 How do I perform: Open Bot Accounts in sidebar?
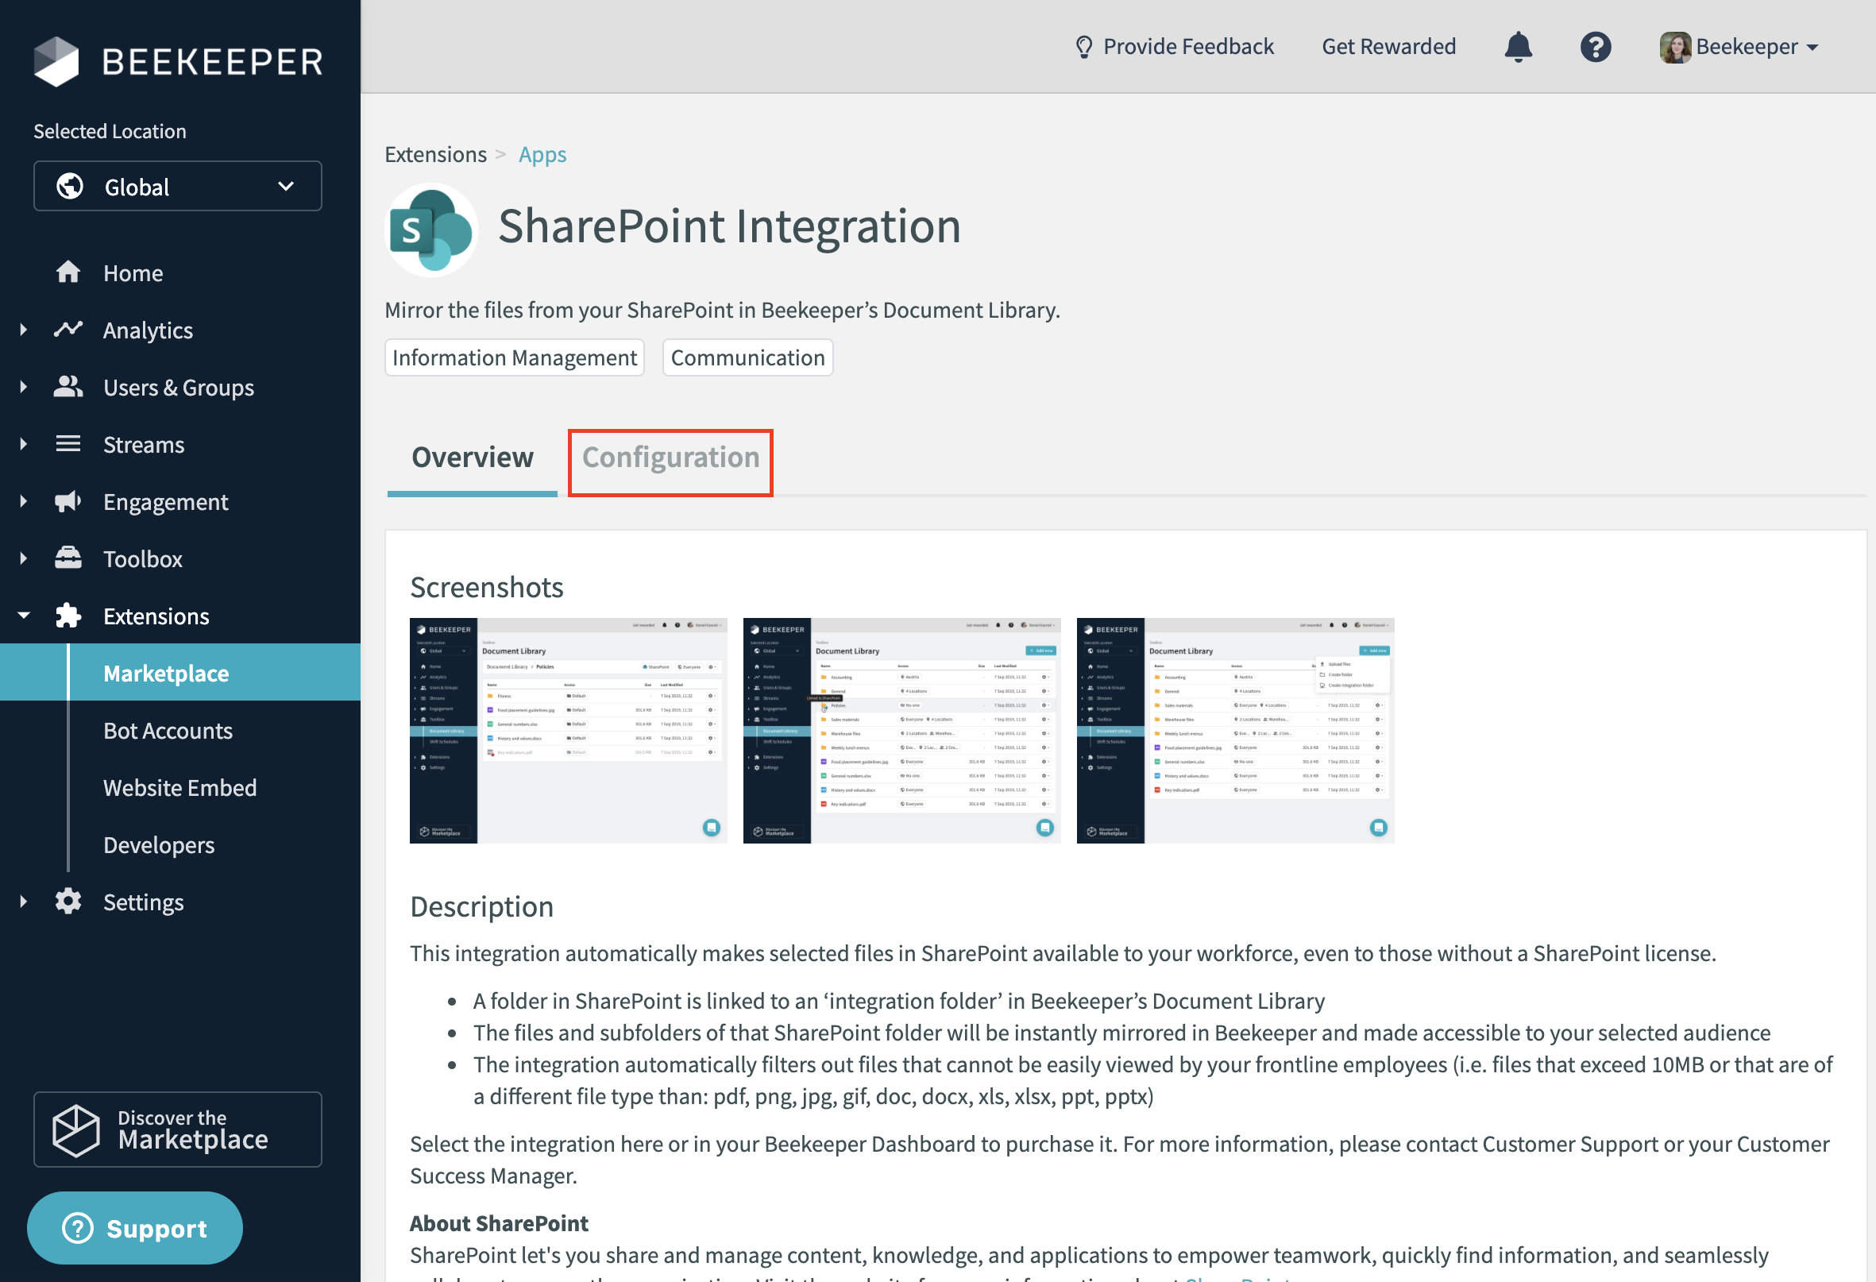[x=168, y=731]
